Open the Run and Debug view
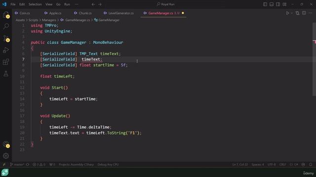The image size is (316, 177). [6, 50]
